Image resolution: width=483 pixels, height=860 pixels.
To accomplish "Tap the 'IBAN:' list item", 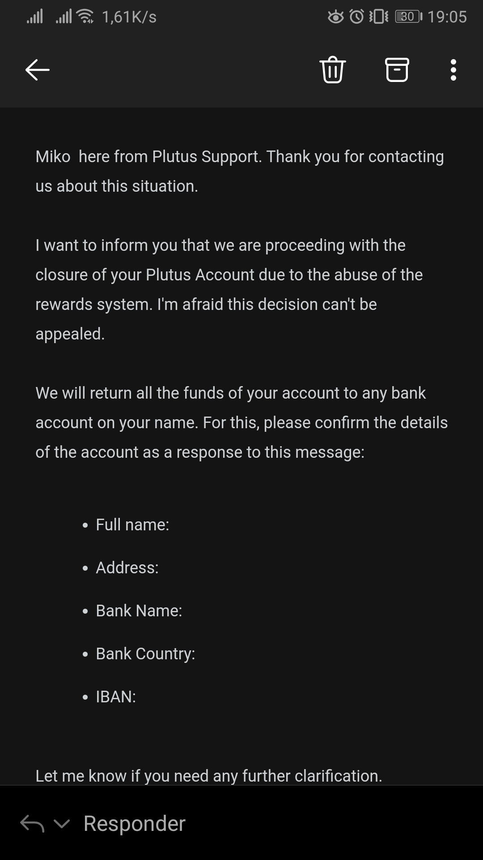I will (116, 697).
